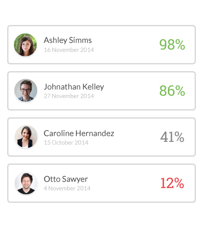Select the 15 October 2014 date
The height and width of the screenshot is (227, 206).
point(66,143)
